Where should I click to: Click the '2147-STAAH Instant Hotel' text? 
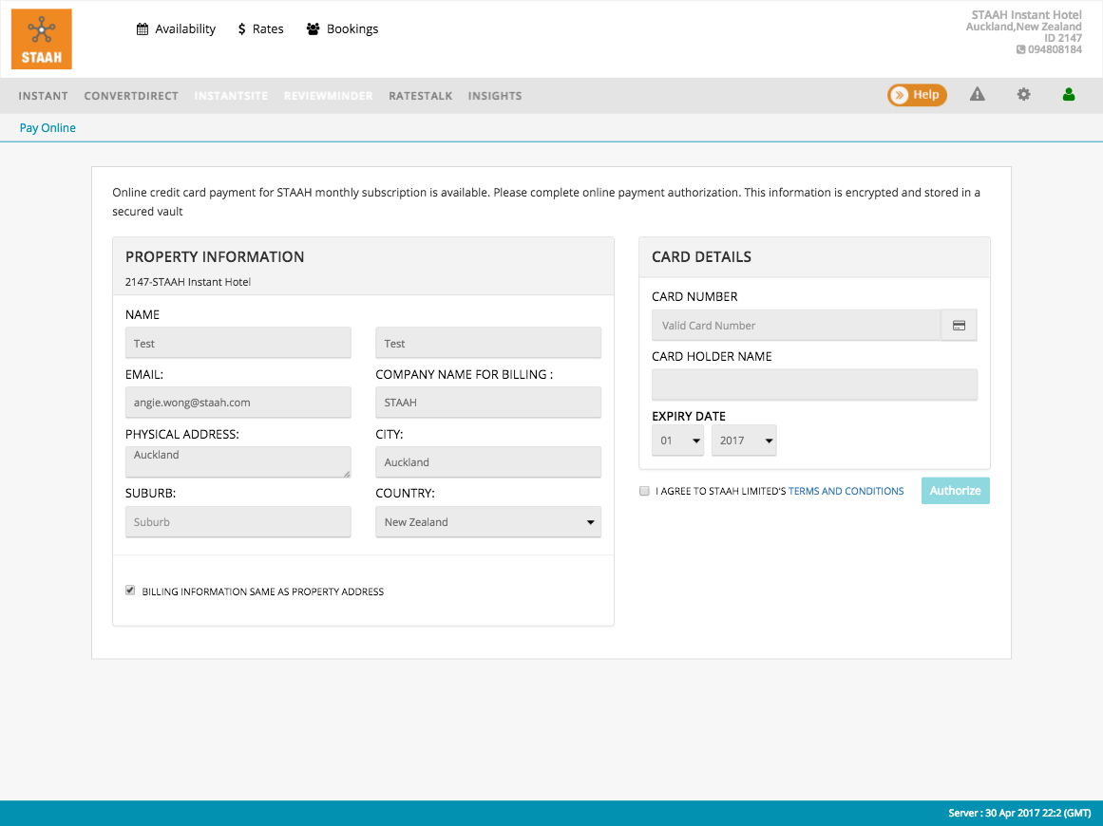tap(188, 282)
